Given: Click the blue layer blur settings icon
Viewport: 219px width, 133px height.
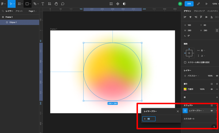Looking at the screenshot, I should pyautogui.click(x=185, y=111).
